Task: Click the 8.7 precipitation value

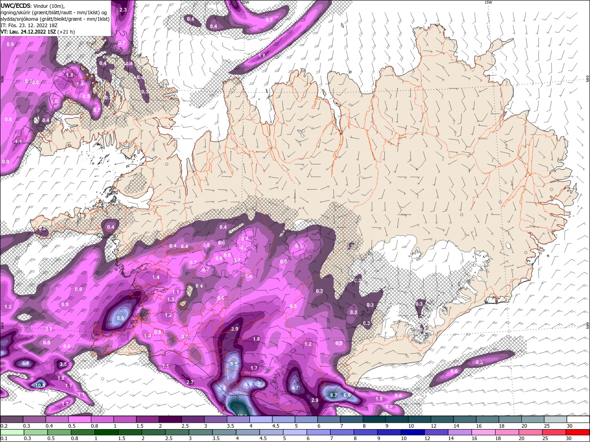Action: tap(334, 395)
